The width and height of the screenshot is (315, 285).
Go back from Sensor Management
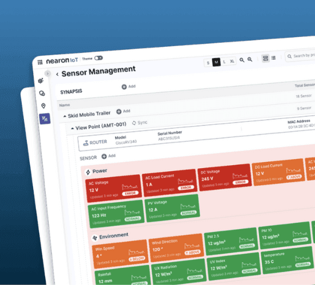coord(57,74)
